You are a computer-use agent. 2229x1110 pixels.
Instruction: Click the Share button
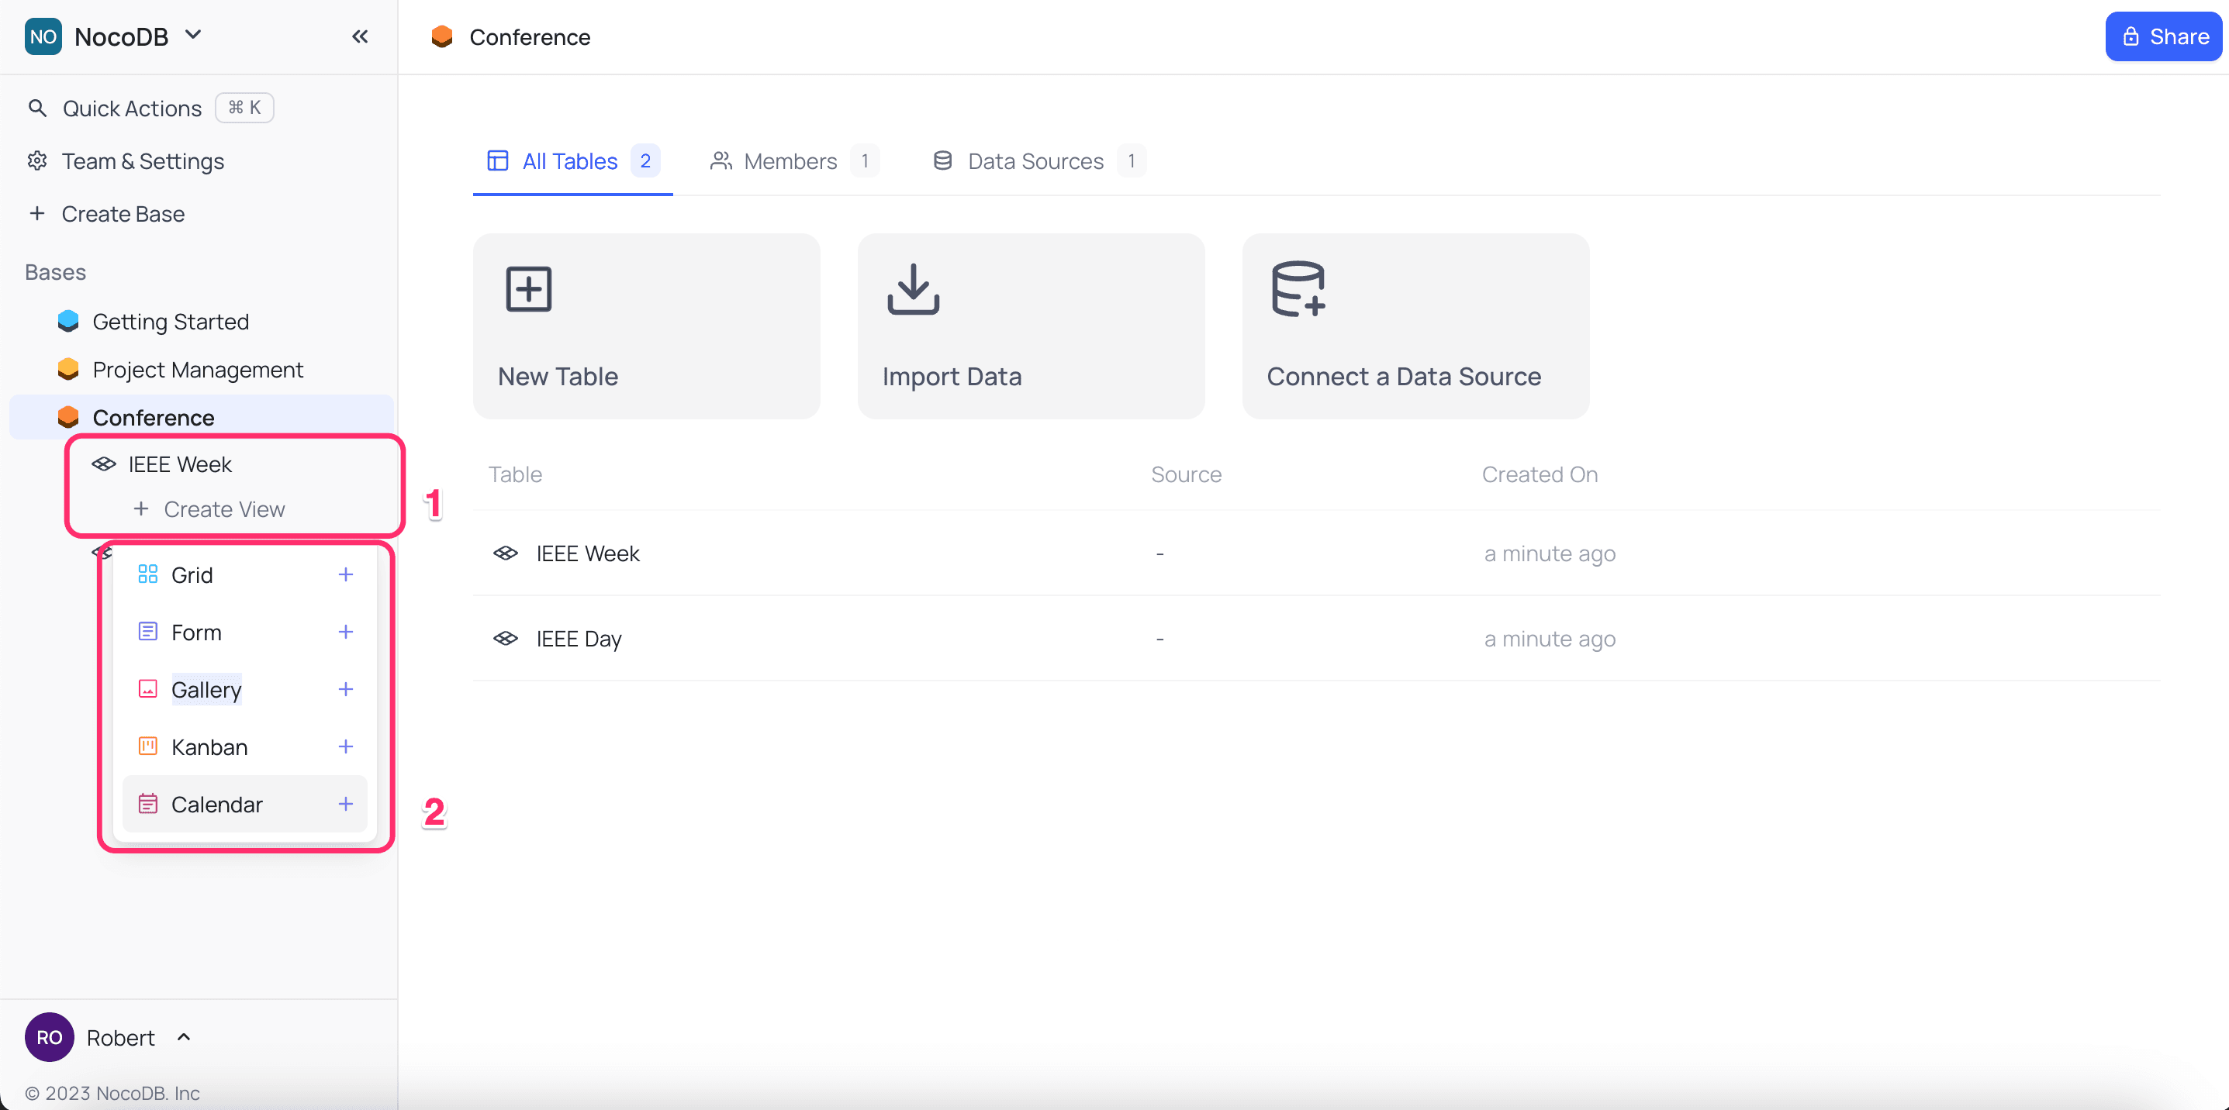coord(2162,36)
